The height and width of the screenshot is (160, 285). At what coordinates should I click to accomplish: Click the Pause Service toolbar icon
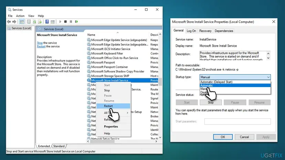tap(71, 22)
